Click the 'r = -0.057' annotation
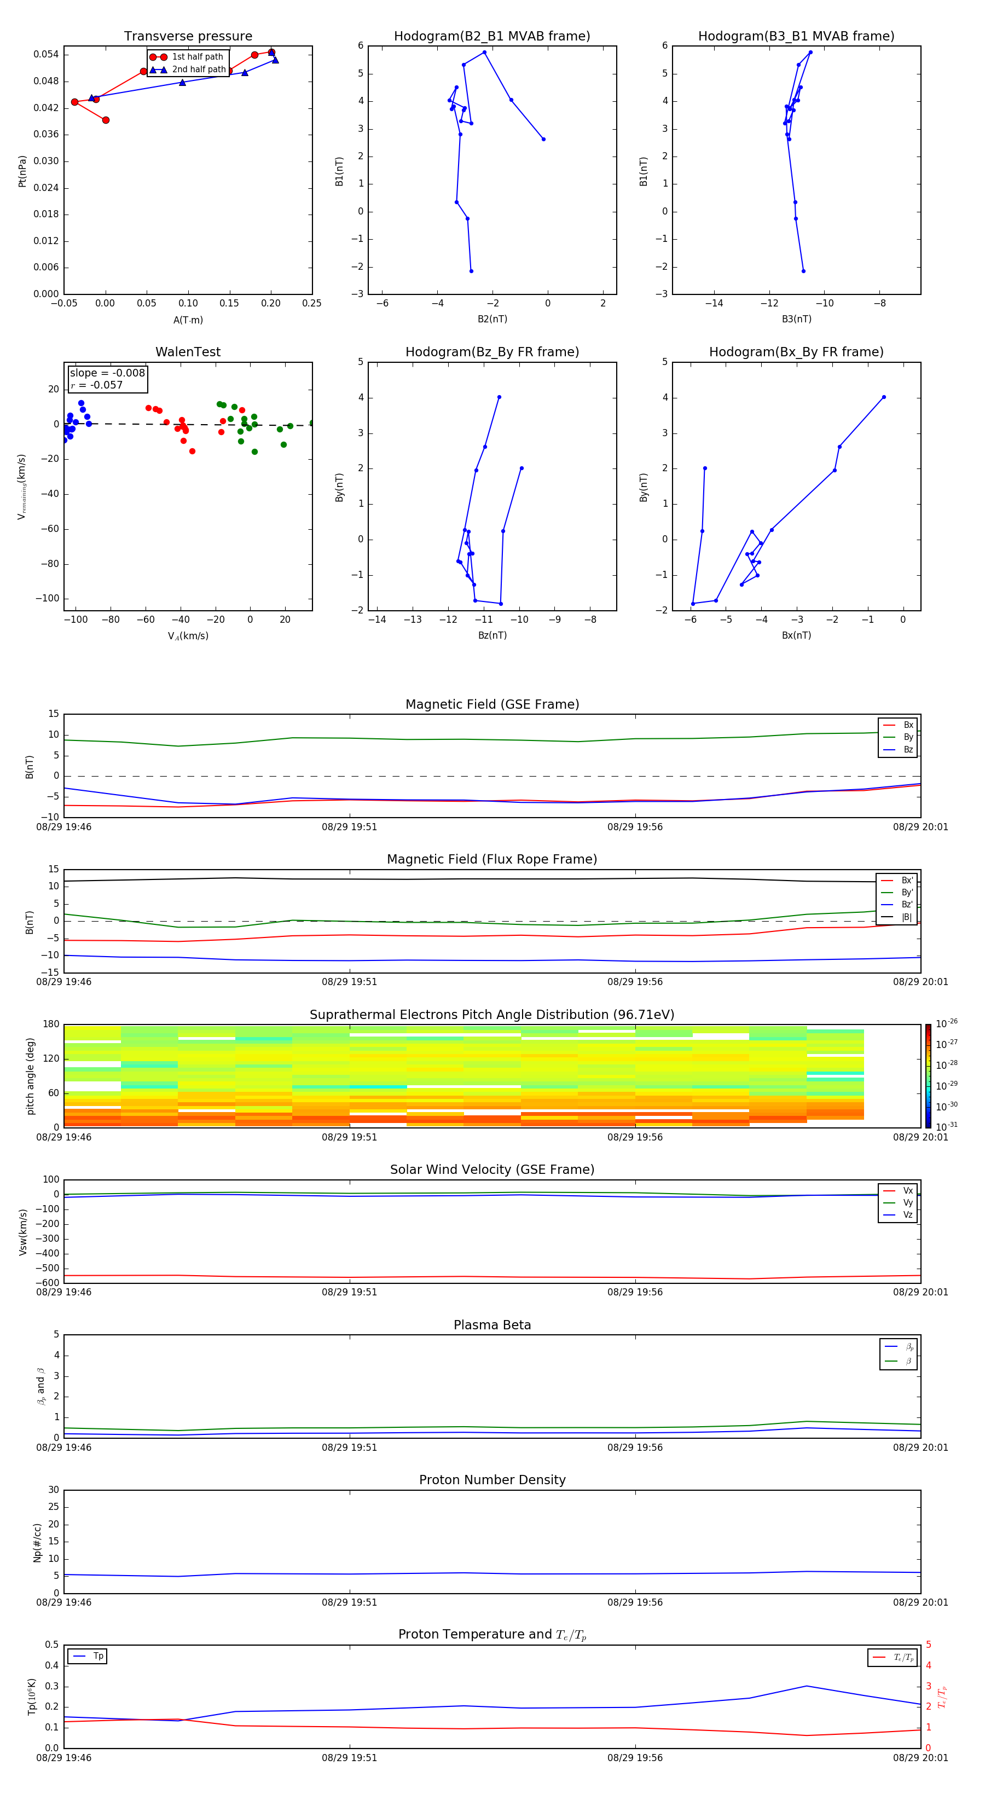Viewport: 985px width, 1806px height. (x=96, y=385)
